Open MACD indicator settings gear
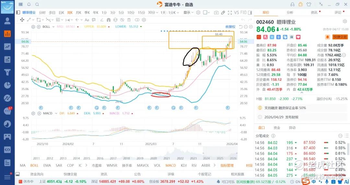The height and width of the screenshot is (185, 350). [x=33, y=113]
